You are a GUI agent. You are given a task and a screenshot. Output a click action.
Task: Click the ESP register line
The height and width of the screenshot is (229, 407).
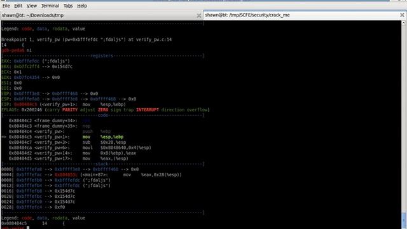69,99
